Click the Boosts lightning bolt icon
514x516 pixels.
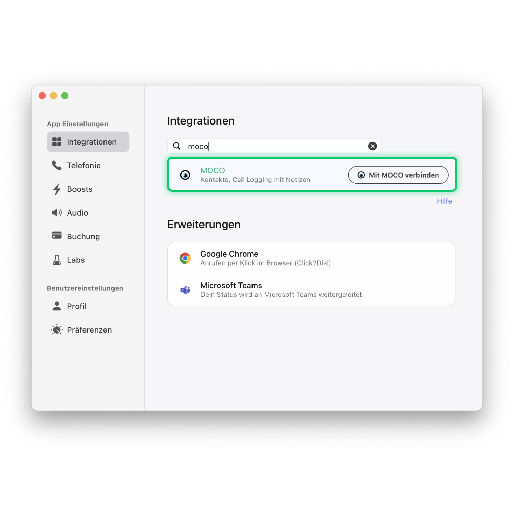(x=57, y=189)
